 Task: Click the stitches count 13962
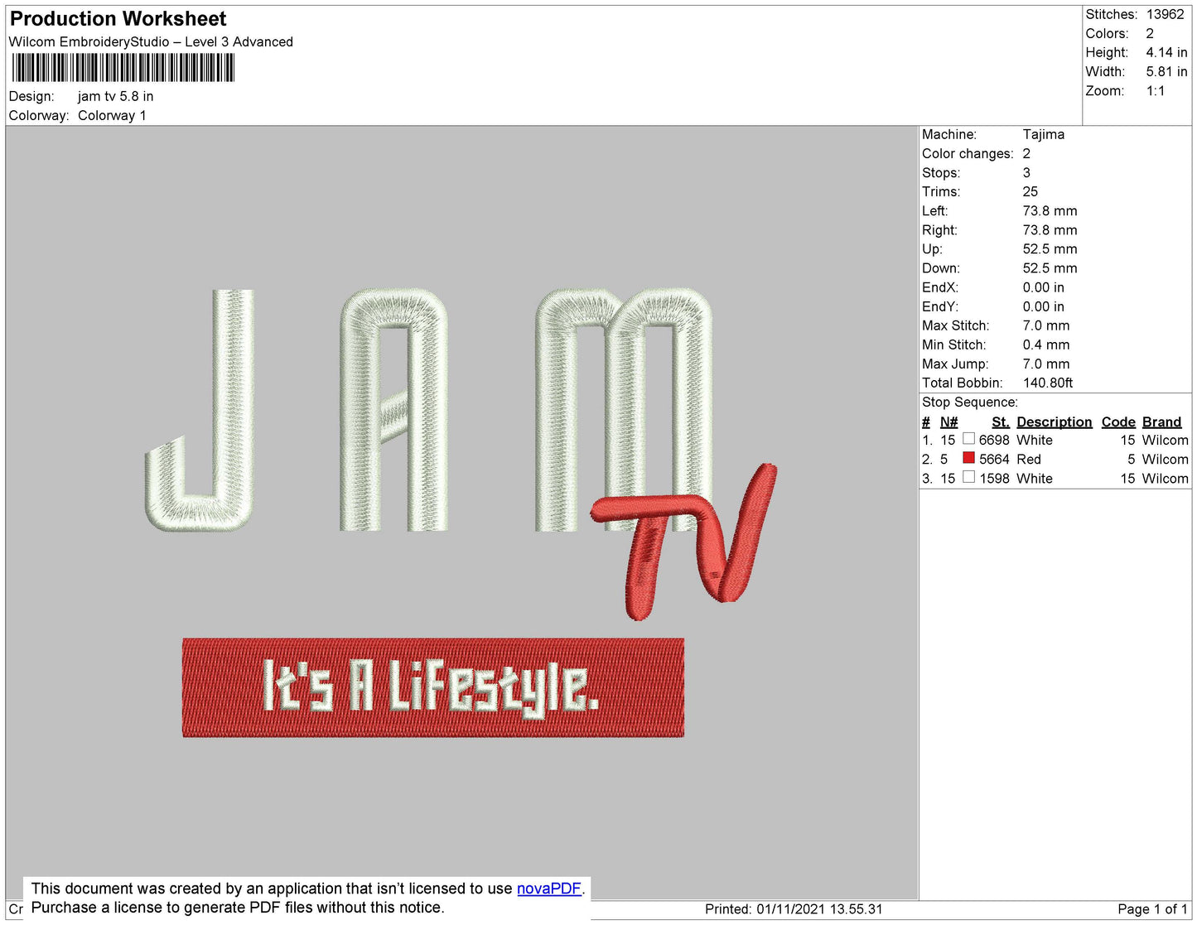[x=1165, y=14]
